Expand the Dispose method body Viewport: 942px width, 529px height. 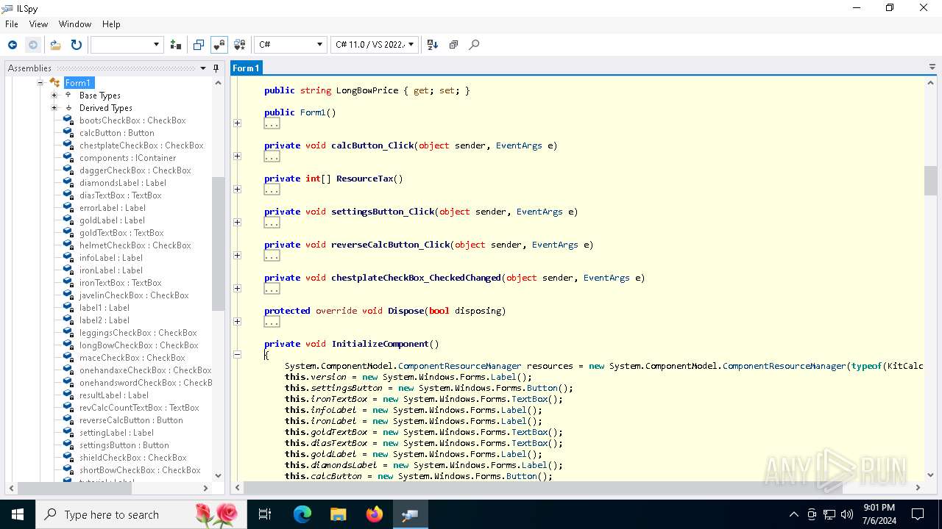click(x=237, y=321)
